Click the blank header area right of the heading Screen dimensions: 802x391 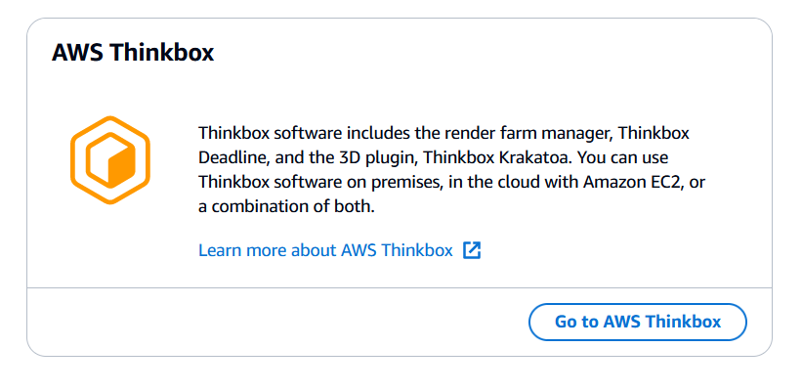[488, 53]
